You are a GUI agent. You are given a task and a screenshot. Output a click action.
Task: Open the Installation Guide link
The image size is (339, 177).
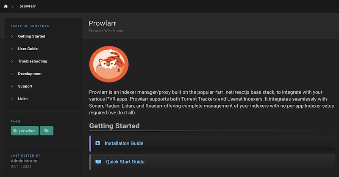[x=124, y=143]
